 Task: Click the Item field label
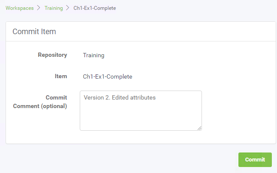[61, 76]
